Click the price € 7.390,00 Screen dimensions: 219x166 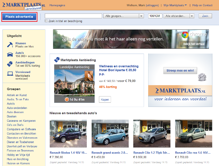pos(56,157)
